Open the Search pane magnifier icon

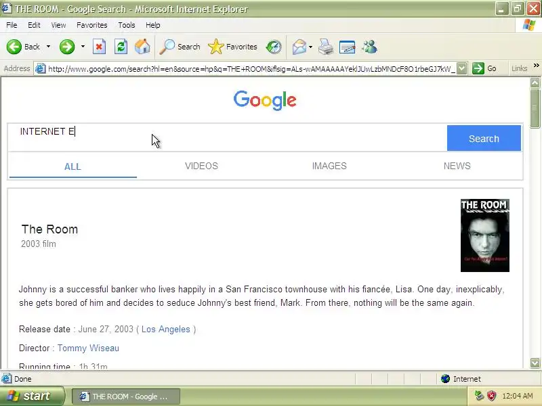(167, 47)
